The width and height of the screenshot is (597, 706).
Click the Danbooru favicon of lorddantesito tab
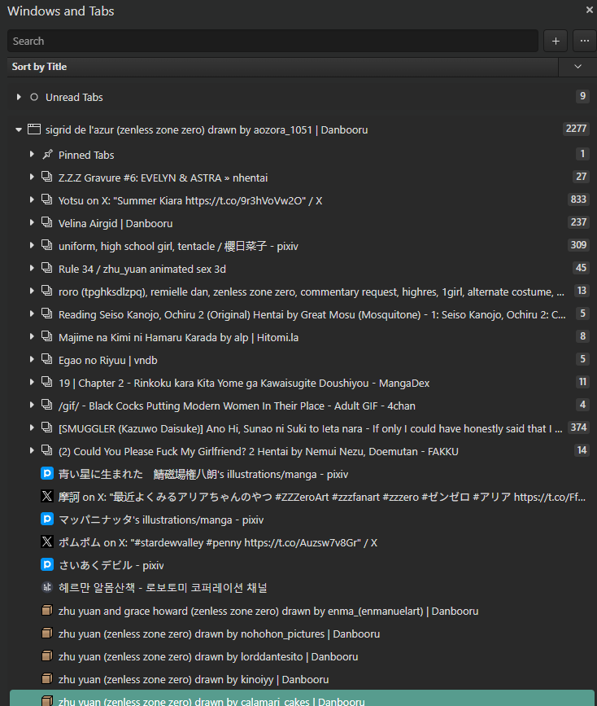(47, 656)
